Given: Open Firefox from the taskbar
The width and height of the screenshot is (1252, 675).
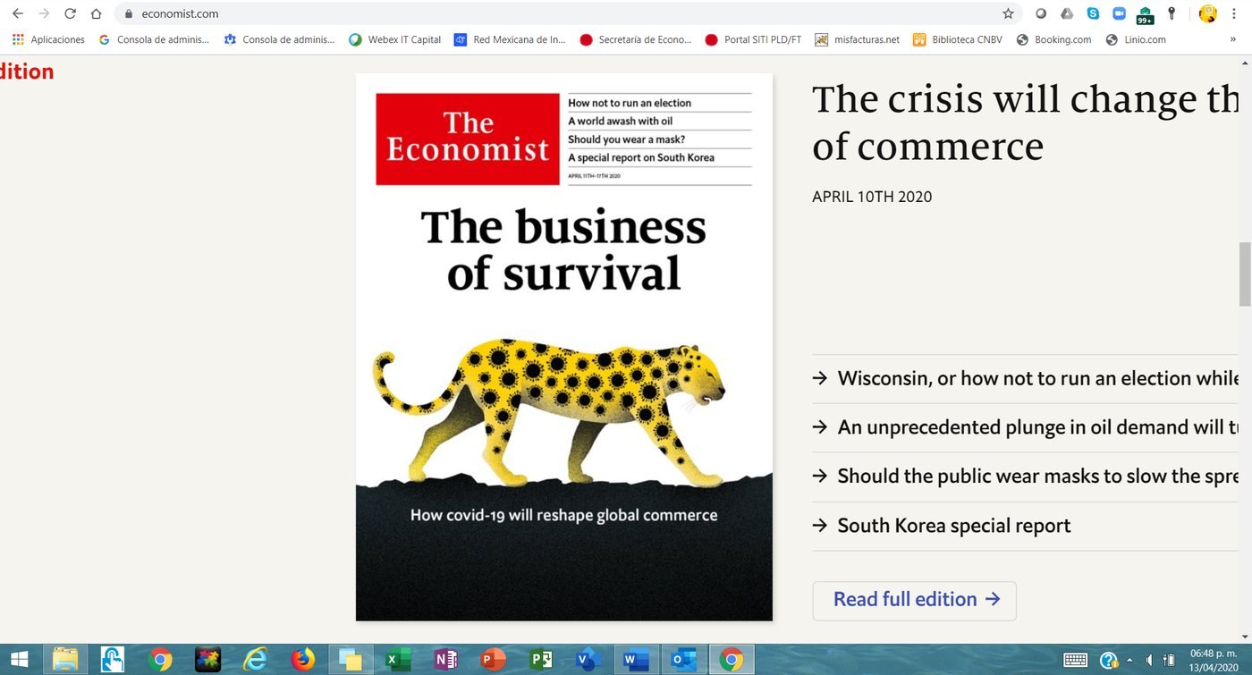Looking at the screenshot, I should point(303,660).
